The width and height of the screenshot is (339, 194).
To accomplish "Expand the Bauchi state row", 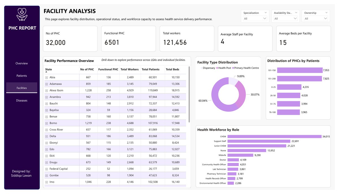I will pos(47,103).
